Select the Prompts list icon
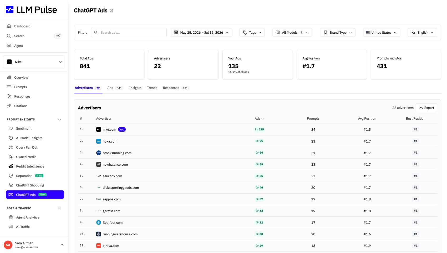447x253 pixels. click(x=9, y=87)
